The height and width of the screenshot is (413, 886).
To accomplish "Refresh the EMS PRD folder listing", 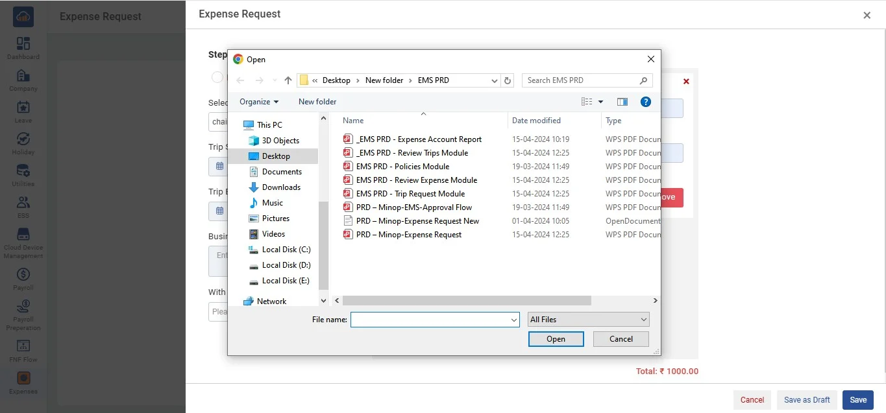I will pos(508,80).
